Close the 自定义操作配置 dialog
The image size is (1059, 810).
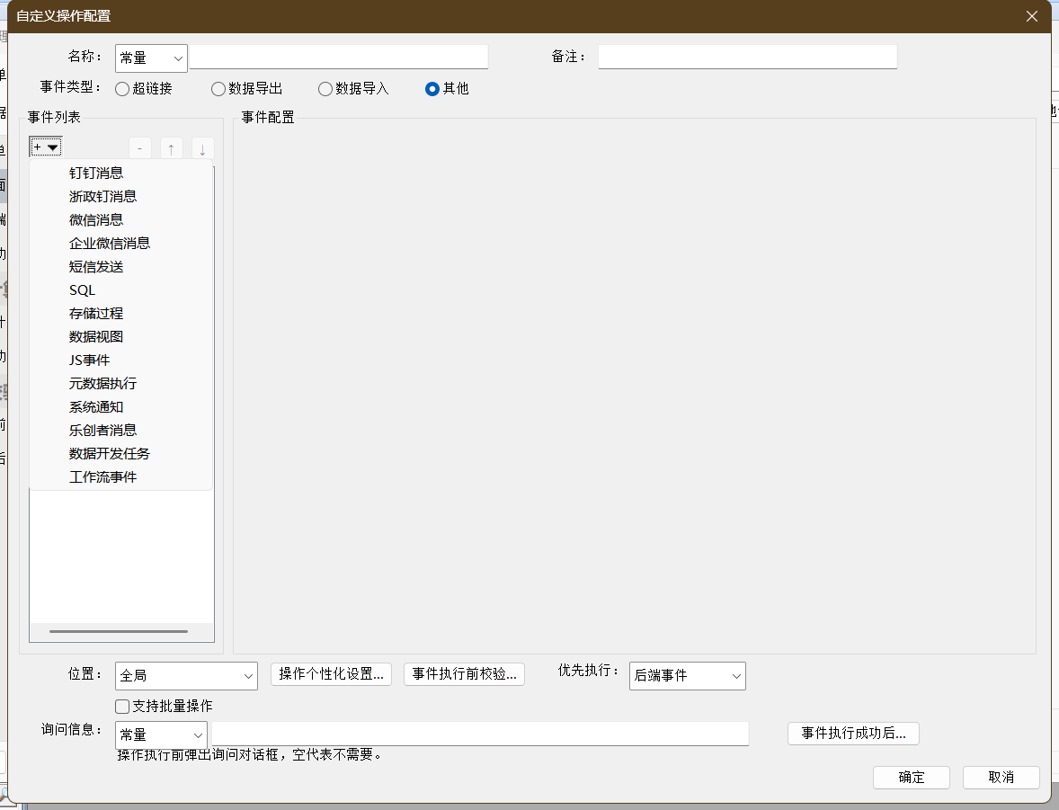1032,16
